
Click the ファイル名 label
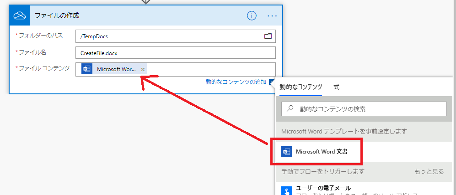coord(32,52)
